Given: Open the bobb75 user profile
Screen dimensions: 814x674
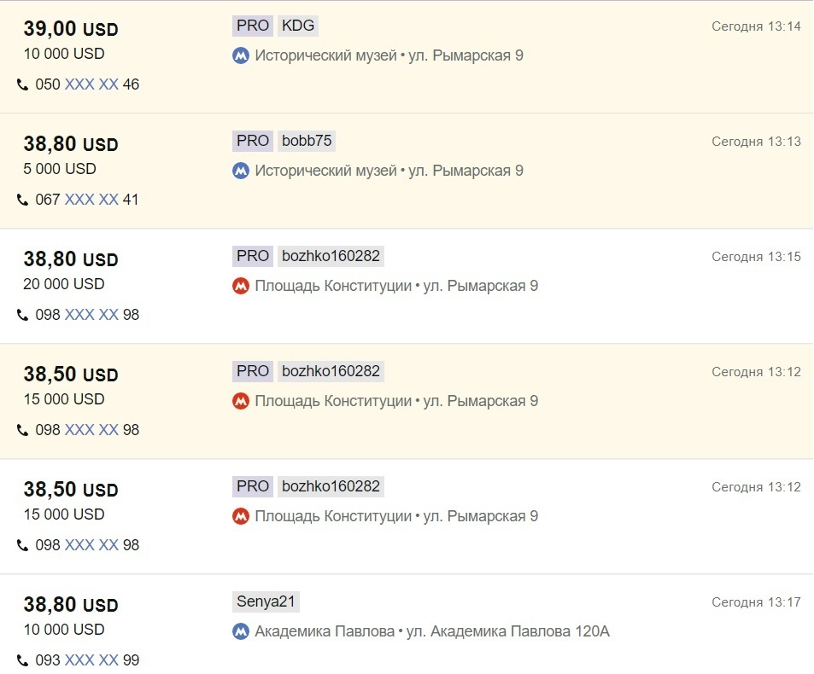Looking at the screenshot, I should click(x=307, y=141).
